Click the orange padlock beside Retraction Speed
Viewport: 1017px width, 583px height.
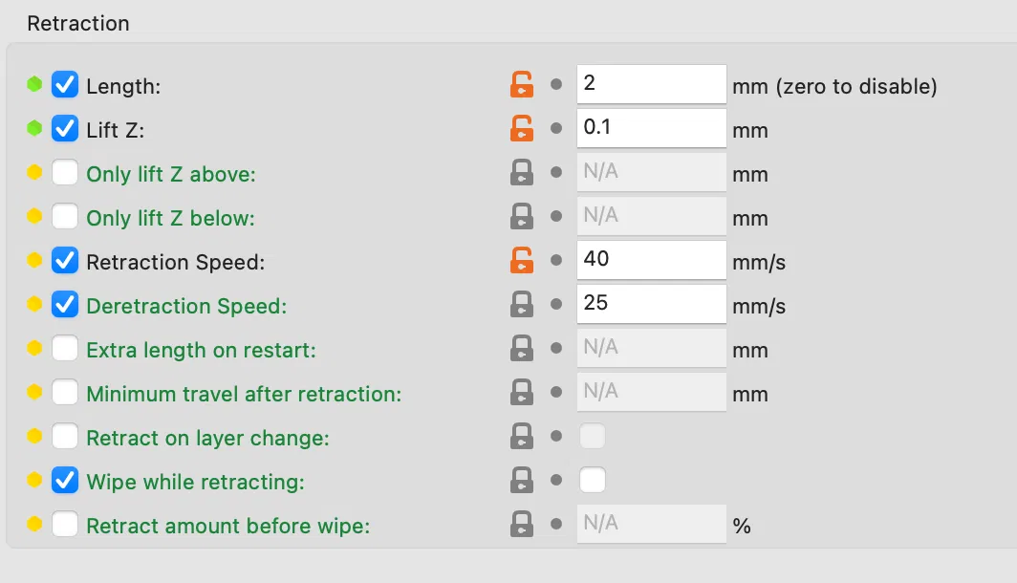[521, 261]
